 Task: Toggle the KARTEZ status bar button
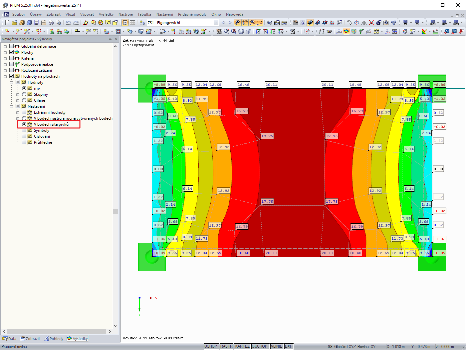point(242,346)
